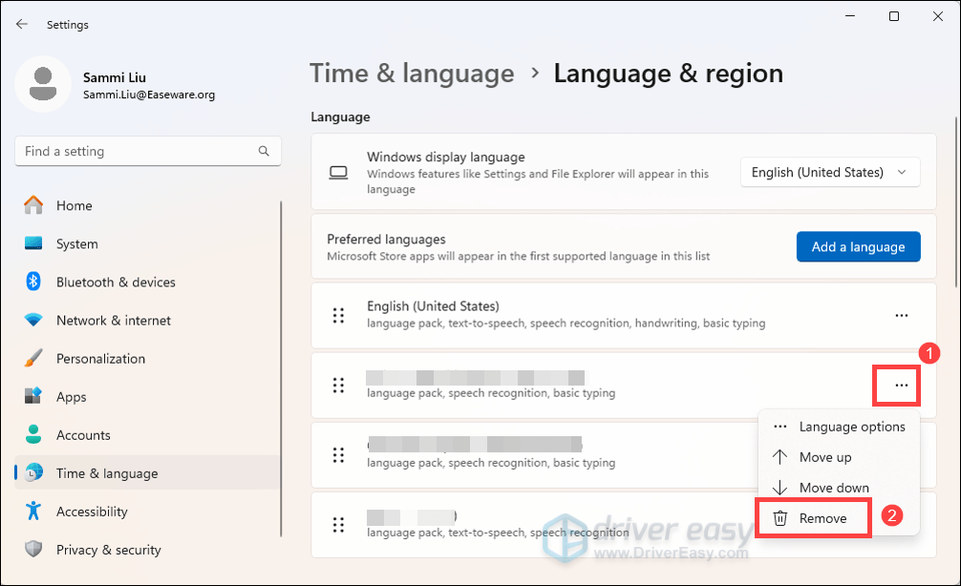Open the Windows display language dropdown
Image resolution: width=961 pixels, height=586 pixels.
(829, 173)
